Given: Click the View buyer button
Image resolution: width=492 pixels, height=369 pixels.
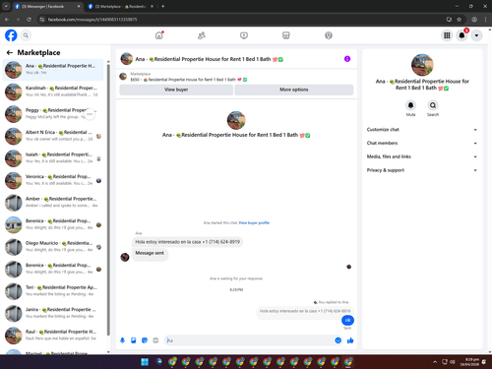Looking at the screenshot, I should (x=176, y=90).
